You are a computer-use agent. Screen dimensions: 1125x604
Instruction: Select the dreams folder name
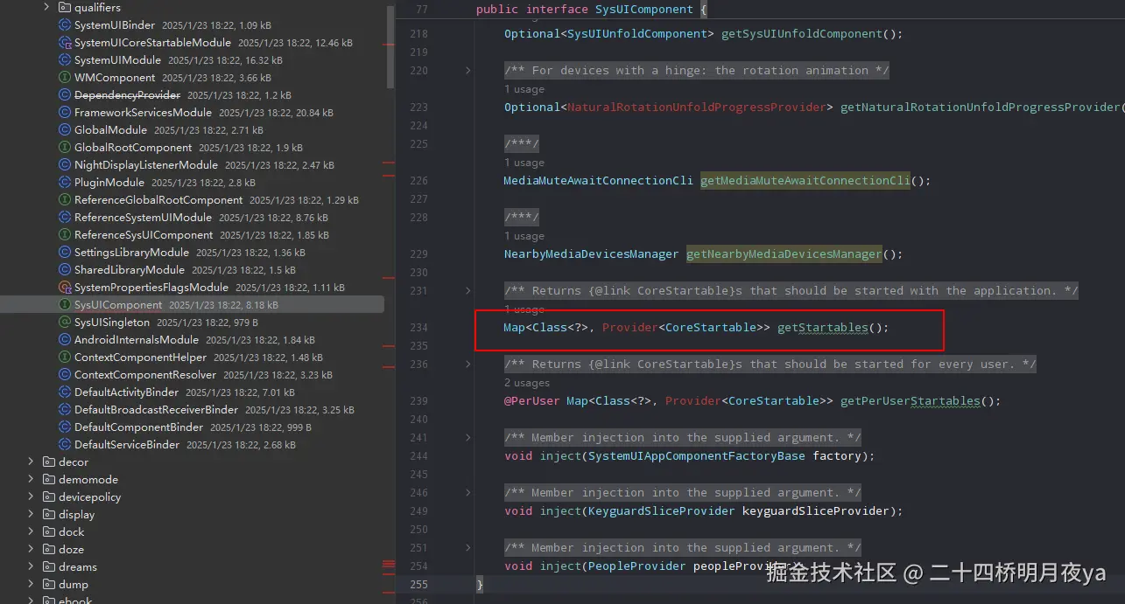click(78, 566)
